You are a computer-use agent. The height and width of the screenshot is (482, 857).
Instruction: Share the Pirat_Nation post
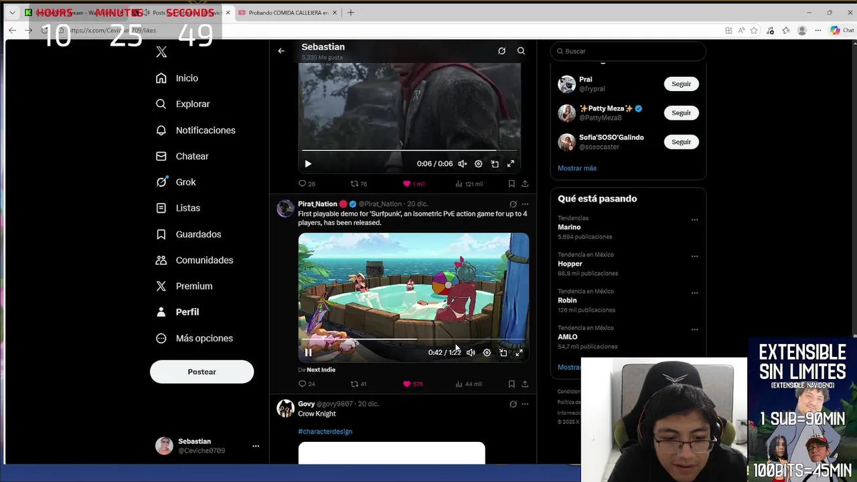(525, 384)
